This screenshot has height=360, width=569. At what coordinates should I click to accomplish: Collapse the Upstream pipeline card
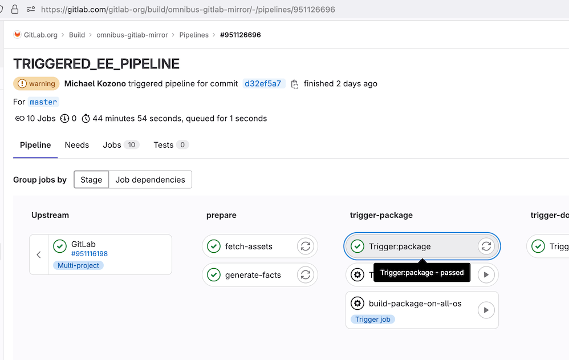click(x=38, y=254)
